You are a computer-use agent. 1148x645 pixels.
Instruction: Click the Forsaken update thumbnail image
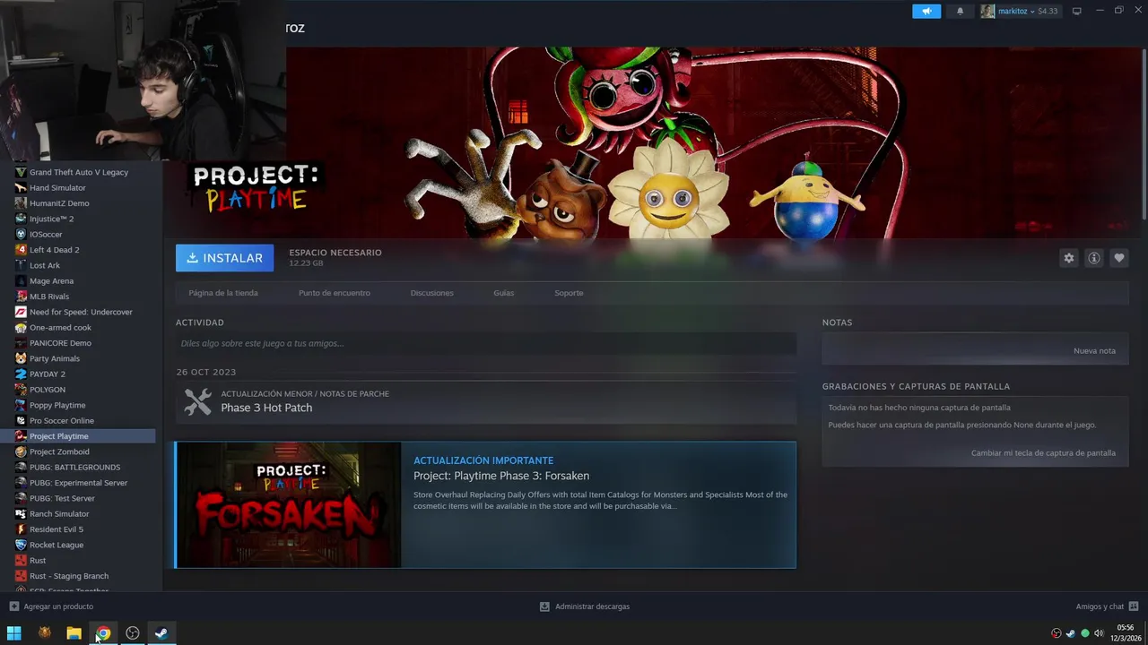pyautogui.click(x=289, y=504)
